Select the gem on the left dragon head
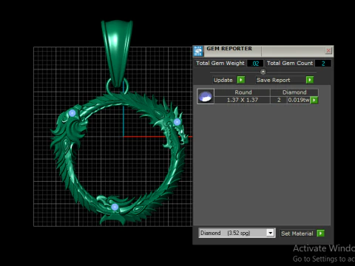 (x=72, y=113)
